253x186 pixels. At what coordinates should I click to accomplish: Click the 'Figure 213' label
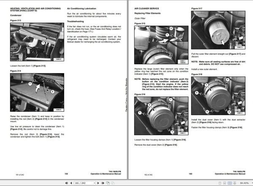(16, 21)
